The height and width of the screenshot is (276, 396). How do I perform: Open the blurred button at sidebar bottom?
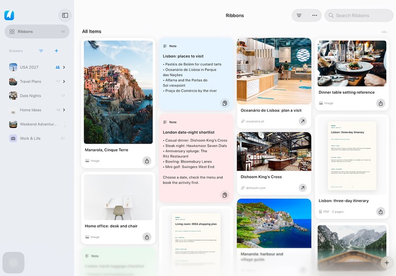point(13,263)
